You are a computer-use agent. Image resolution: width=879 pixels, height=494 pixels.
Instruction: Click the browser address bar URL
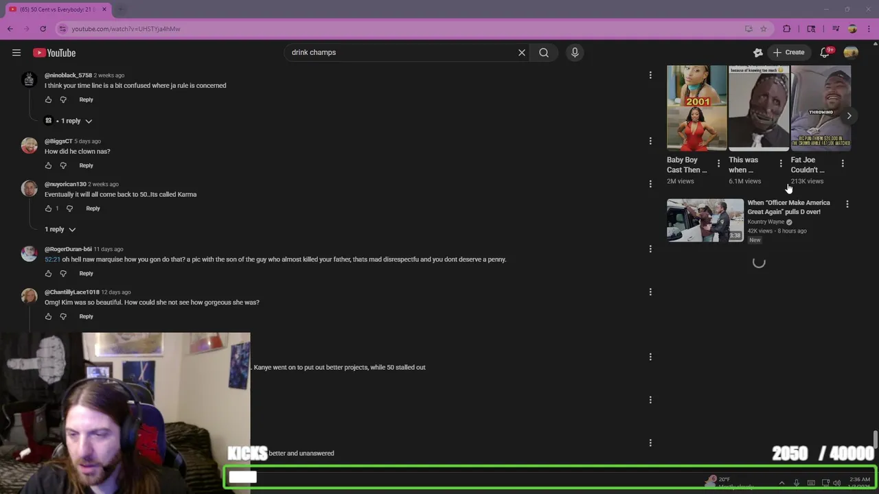coord(126,29)
